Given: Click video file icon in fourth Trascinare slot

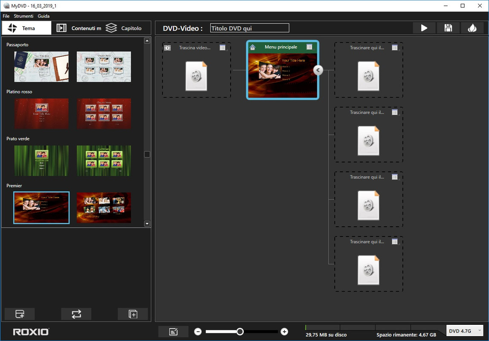Looking at the screenshot, I should click(x=368, y=270).
